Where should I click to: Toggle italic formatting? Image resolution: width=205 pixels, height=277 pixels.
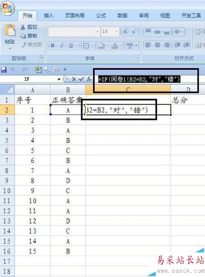tap(61, 46)
